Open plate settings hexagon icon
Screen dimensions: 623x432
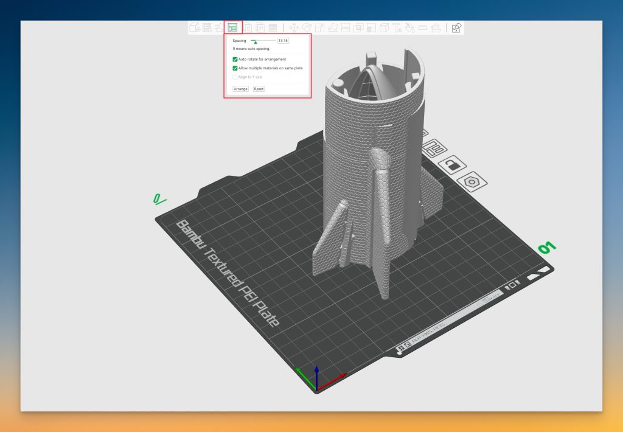[x=471, y=181]
